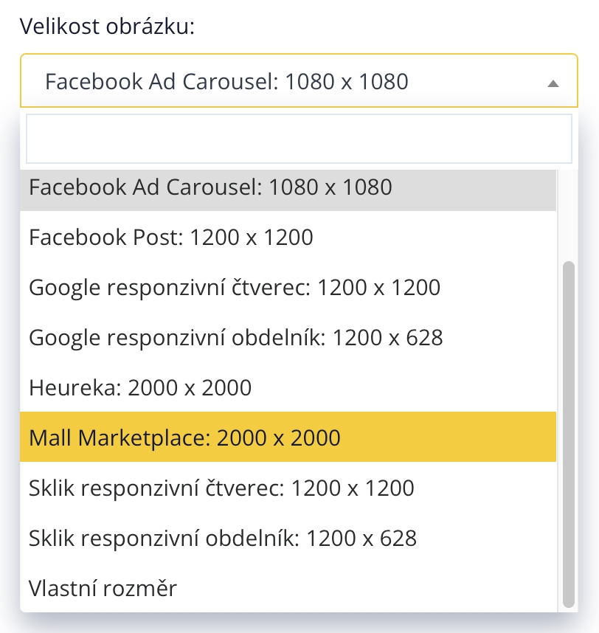This screenshot has height=633, width=599.
Task: Select the grayed Facebook Ad Carousel list option
Action: [x=210, y=187]
